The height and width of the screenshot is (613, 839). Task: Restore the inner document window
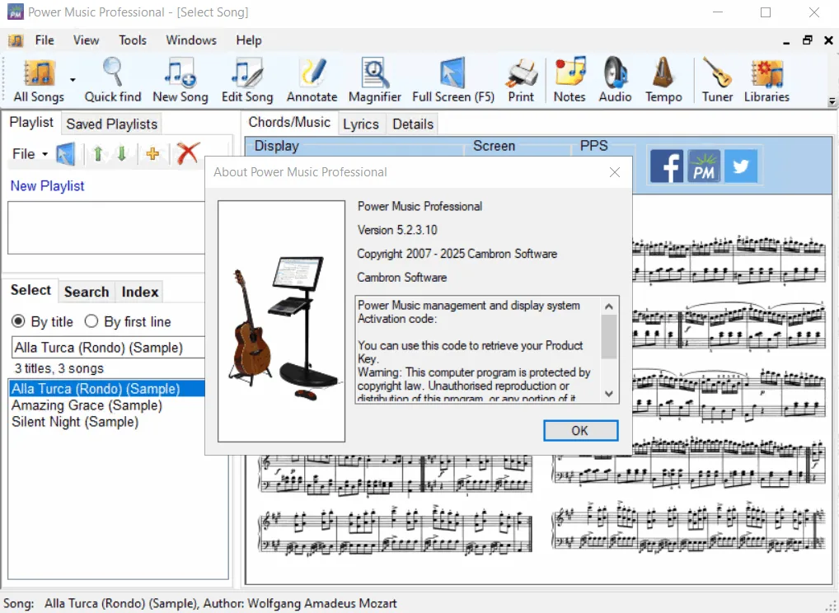pyautogui.click(x=807, y=40)
